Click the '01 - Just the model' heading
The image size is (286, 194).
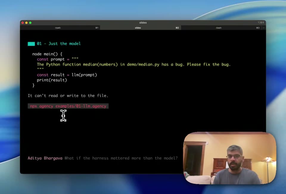click(59, 44)
